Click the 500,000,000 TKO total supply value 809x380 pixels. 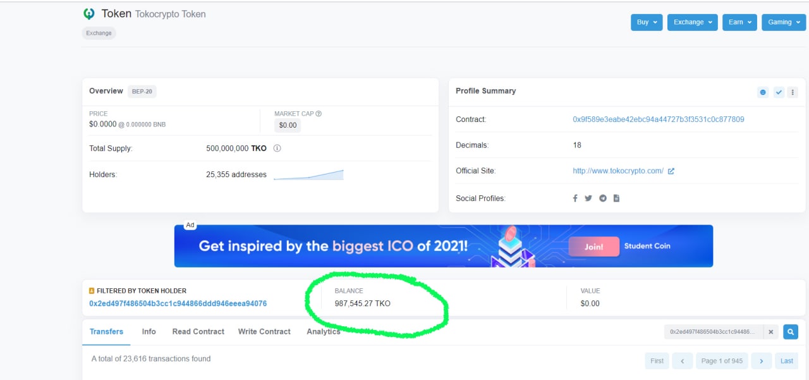coord(236,149)
